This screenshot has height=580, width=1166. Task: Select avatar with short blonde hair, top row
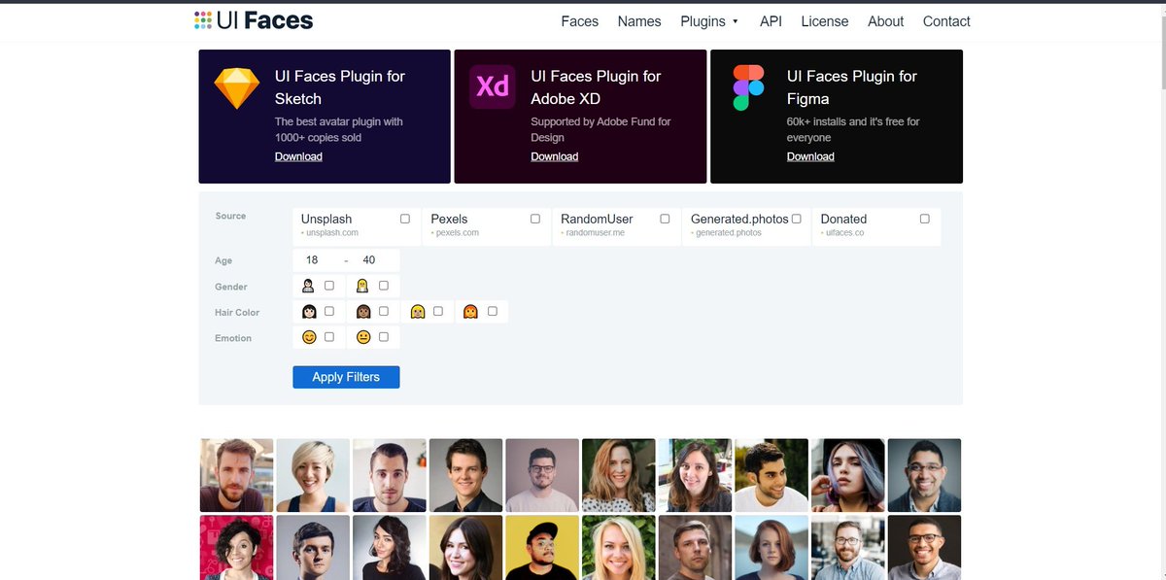(x=313, y=475)
